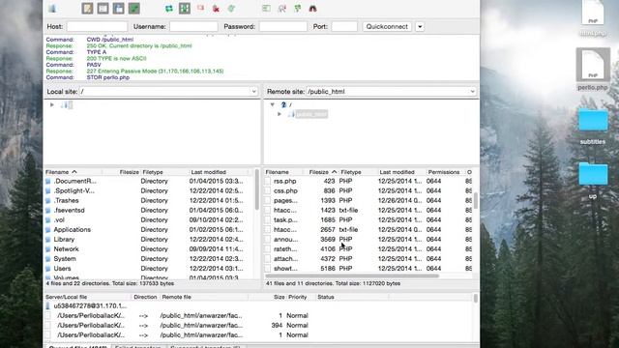Select the perllo.php file on the desktop
619x348 pixels.
coord(593,70)
